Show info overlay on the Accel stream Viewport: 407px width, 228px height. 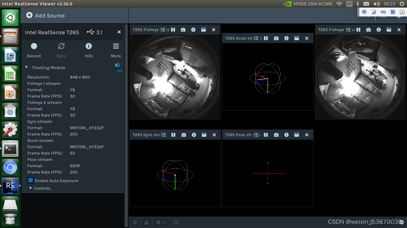(x=286, y=38)
